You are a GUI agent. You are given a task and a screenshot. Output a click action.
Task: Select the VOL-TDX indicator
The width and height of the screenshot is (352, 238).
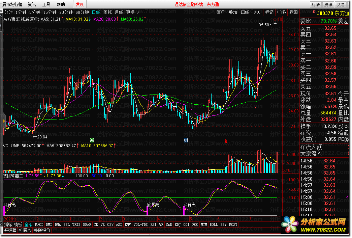click(140, 224)
